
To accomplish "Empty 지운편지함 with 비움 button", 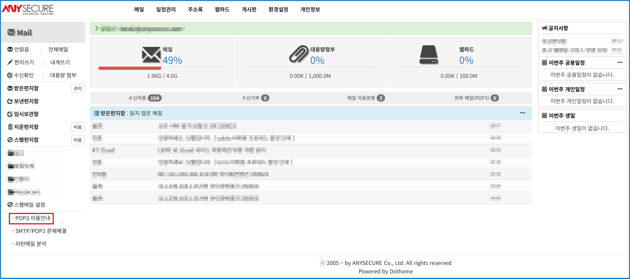I will 78,127.
